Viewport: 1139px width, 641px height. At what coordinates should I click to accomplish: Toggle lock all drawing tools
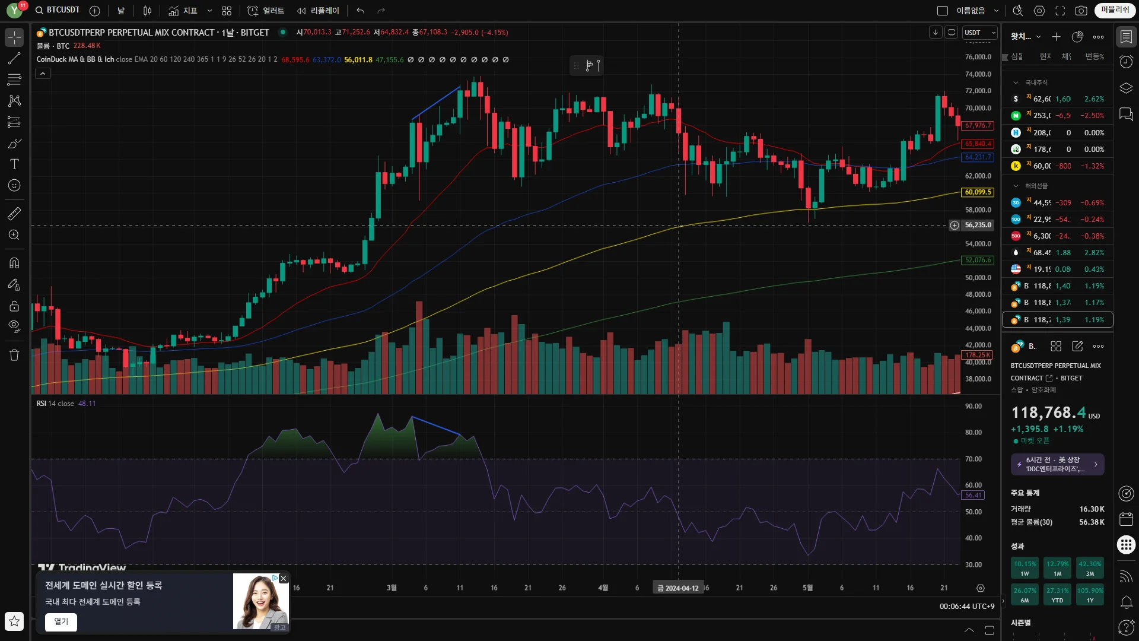[x=14, y=306]
